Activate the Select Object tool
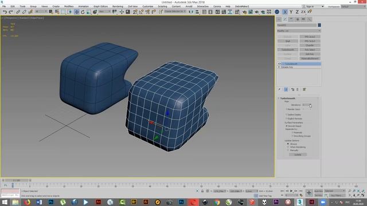367x206 pixels. pos(51,12)
